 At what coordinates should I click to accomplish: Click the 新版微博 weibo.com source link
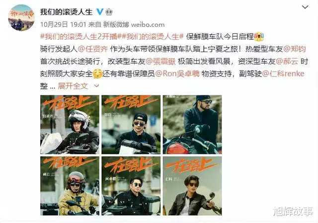coord(134,24)
